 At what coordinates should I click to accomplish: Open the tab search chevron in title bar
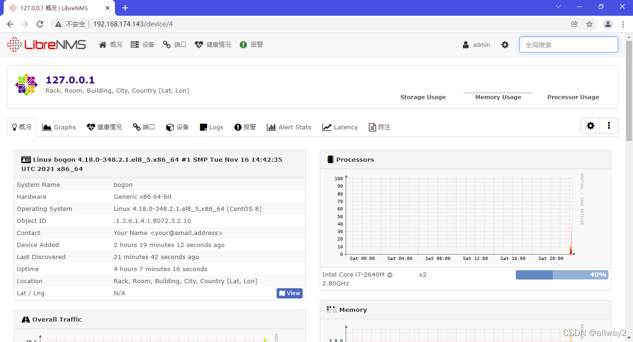click(558, 6)
